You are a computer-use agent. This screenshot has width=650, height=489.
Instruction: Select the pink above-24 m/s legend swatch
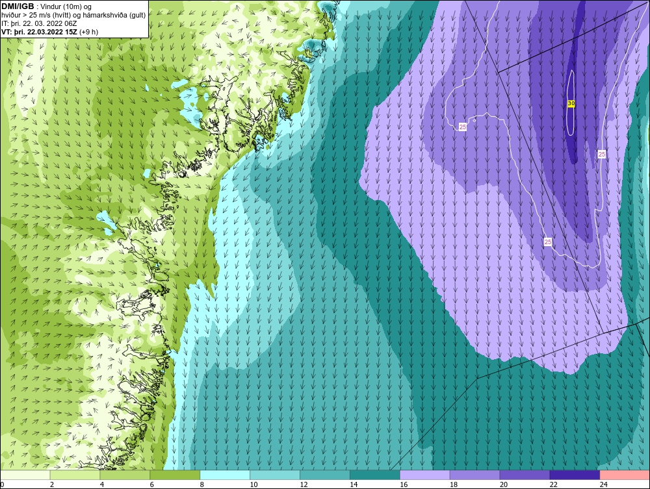[625, 475]
